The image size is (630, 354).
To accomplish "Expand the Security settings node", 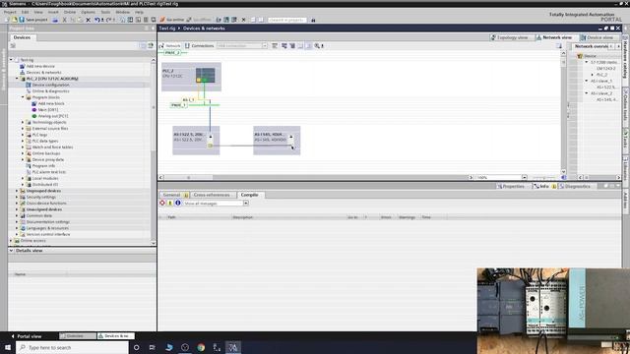I will pyautogui.click(x=17, y=197).
